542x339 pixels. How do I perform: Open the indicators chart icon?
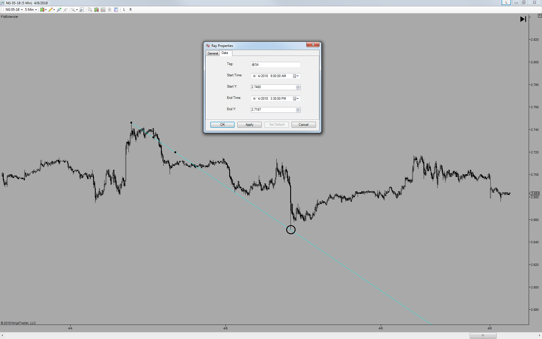point(103,10)
